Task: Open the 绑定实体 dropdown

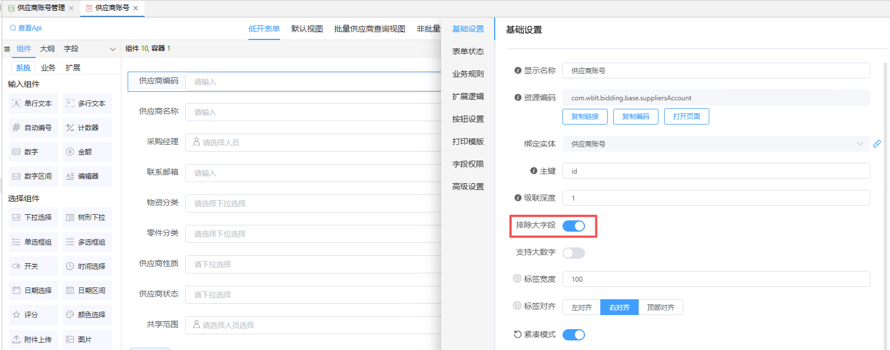Action: pyautogui.click(x=716, y=144)
